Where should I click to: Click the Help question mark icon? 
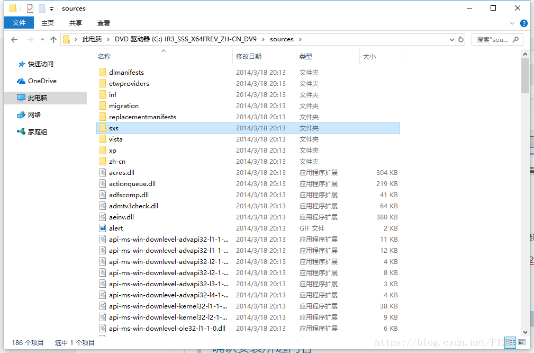pos(524,23)
